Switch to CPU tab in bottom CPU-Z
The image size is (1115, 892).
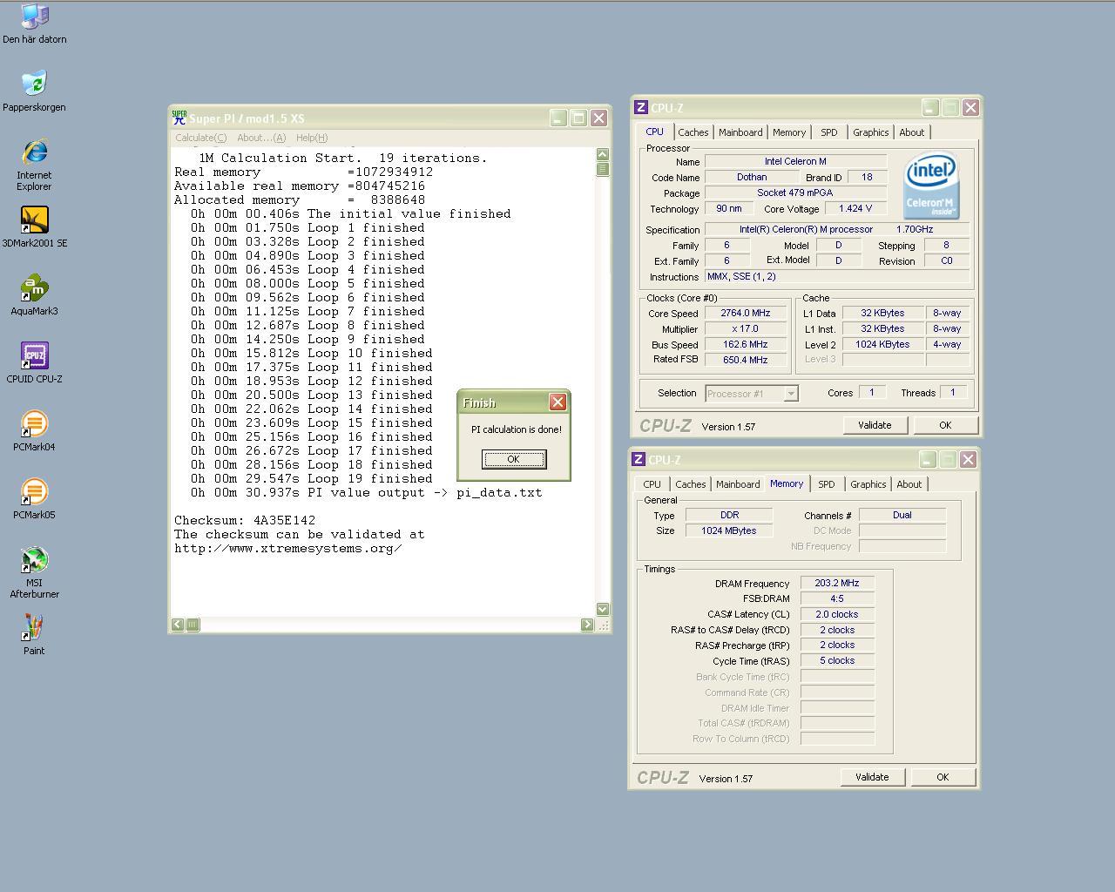coord(652,484)
